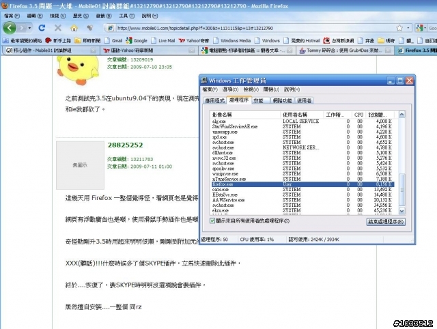Screen dimensions: 437x329
Task: Open the Google search engine selector
Action: pos(421,28)
